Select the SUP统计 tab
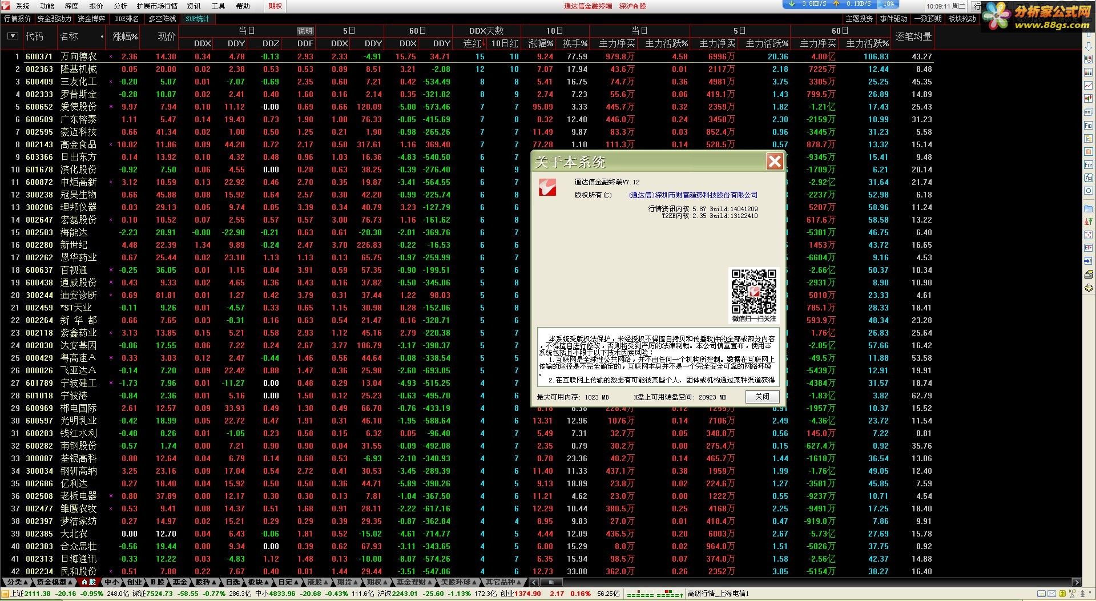Image resolution: width=1096 pixels, height=601 pixels. click(x=198, y=19)
